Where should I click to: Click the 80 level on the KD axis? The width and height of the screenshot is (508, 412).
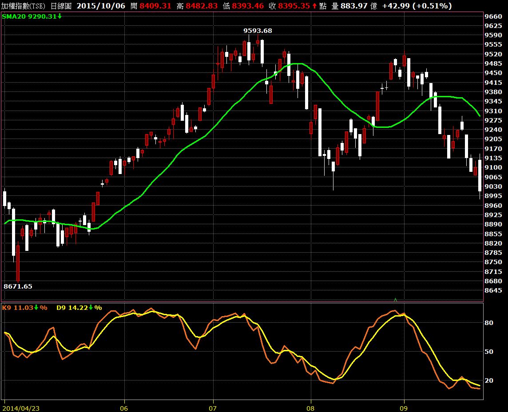(489, 323)
